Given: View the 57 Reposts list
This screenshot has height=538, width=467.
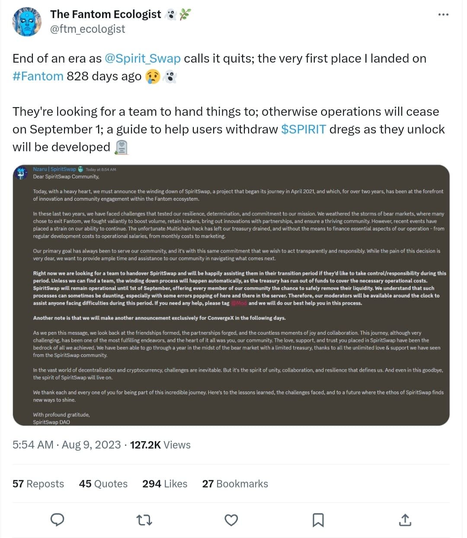Looking at the screenshot, I should (x=38, y=484).
